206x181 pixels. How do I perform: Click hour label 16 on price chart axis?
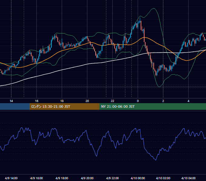(37, 101)
